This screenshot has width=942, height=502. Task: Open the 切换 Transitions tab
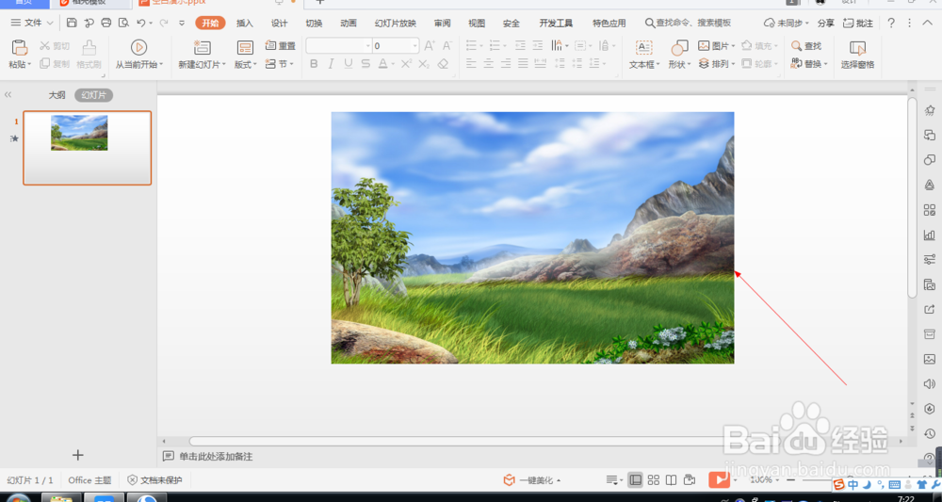click(314, 23)
